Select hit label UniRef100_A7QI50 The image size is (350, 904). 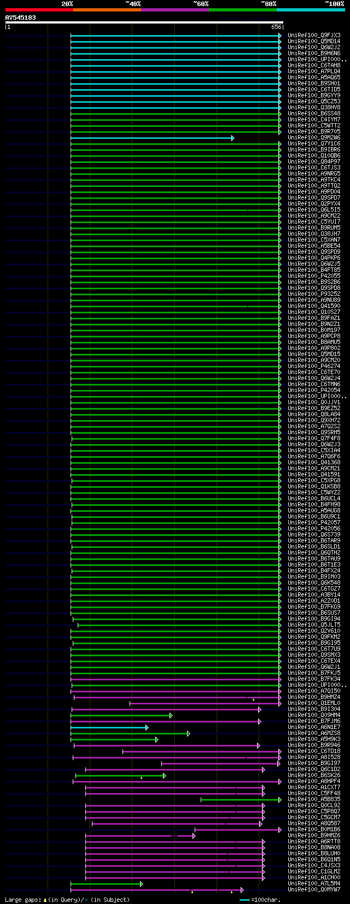click(x=314, y=691)
